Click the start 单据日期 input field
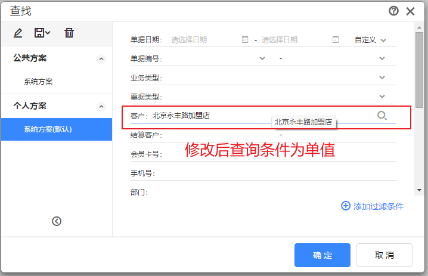428x276 pixels. tap(206, 40)
